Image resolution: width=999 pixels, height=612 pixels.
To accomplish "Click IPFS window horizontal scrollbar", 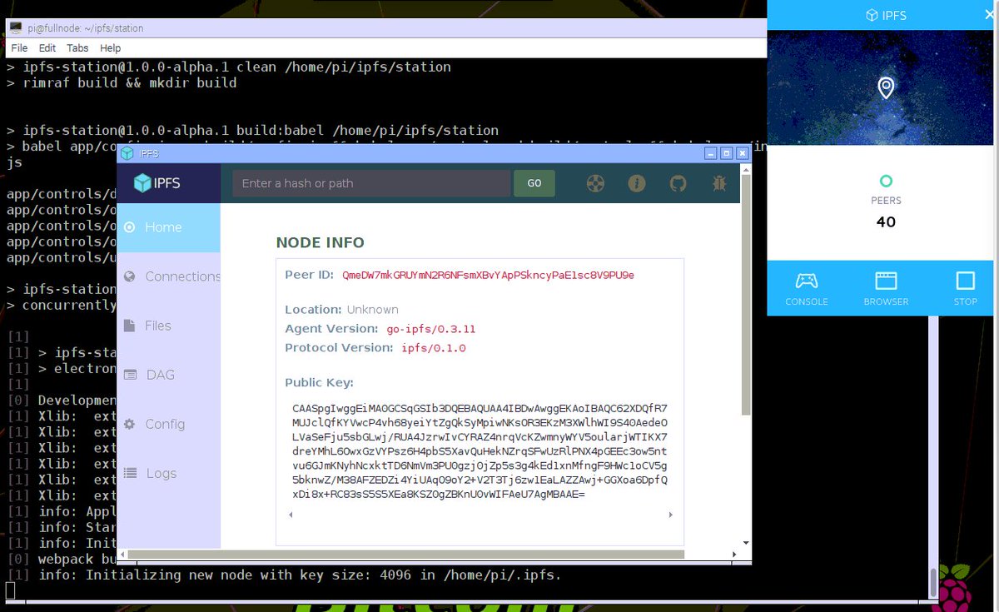I will [406, 554].
